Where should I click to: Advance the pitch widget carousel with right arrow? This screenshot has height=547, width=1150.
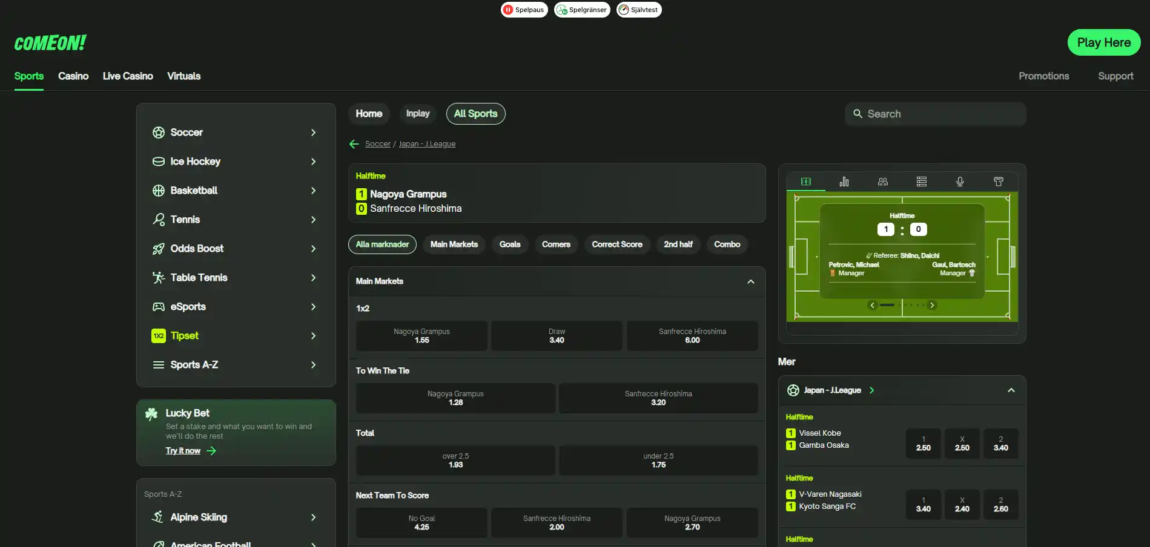pyautogui.click(x=933, y=305)
